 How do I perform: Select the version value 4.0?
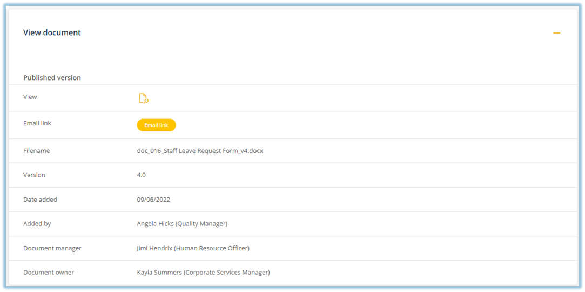tap(142, 175)
